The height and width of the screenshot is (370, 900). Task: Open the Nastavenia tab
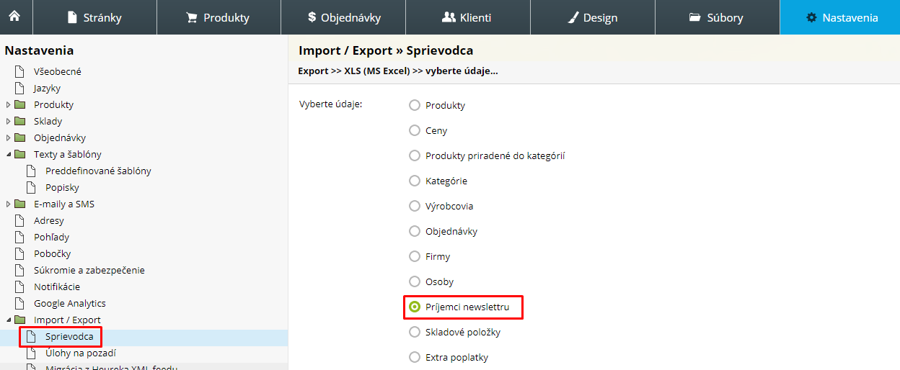click(x=840, y=17)
